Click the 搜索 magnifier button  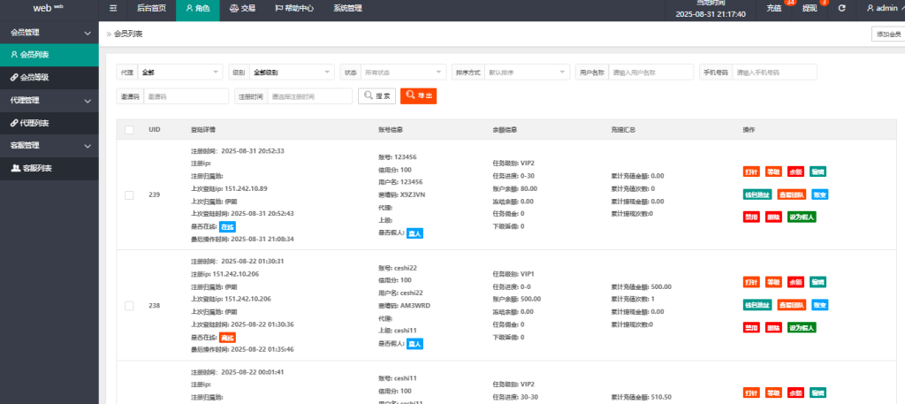click(376, 95)
